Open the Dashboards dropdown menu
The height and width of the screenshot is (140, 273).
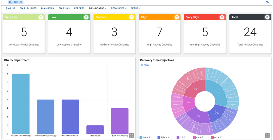(98, 8)
